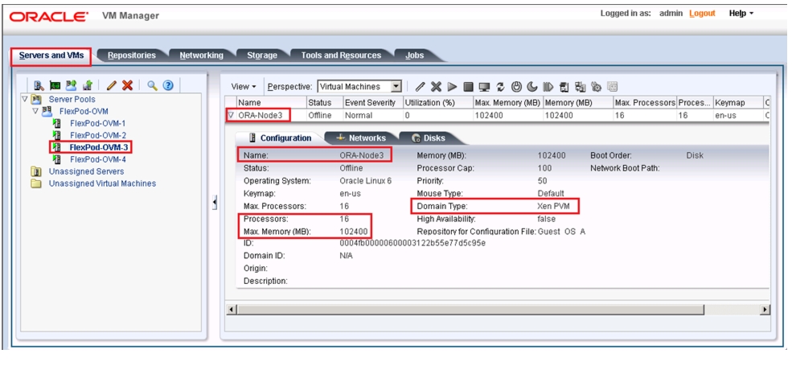The width and height of the screenshot is (792, 370).
Task: Click the Unassigned Servers folder icon
Action: [36, 171]
